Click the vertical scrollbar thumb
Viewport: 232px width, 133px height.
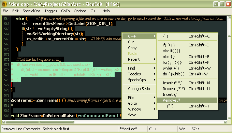point(229,36)
